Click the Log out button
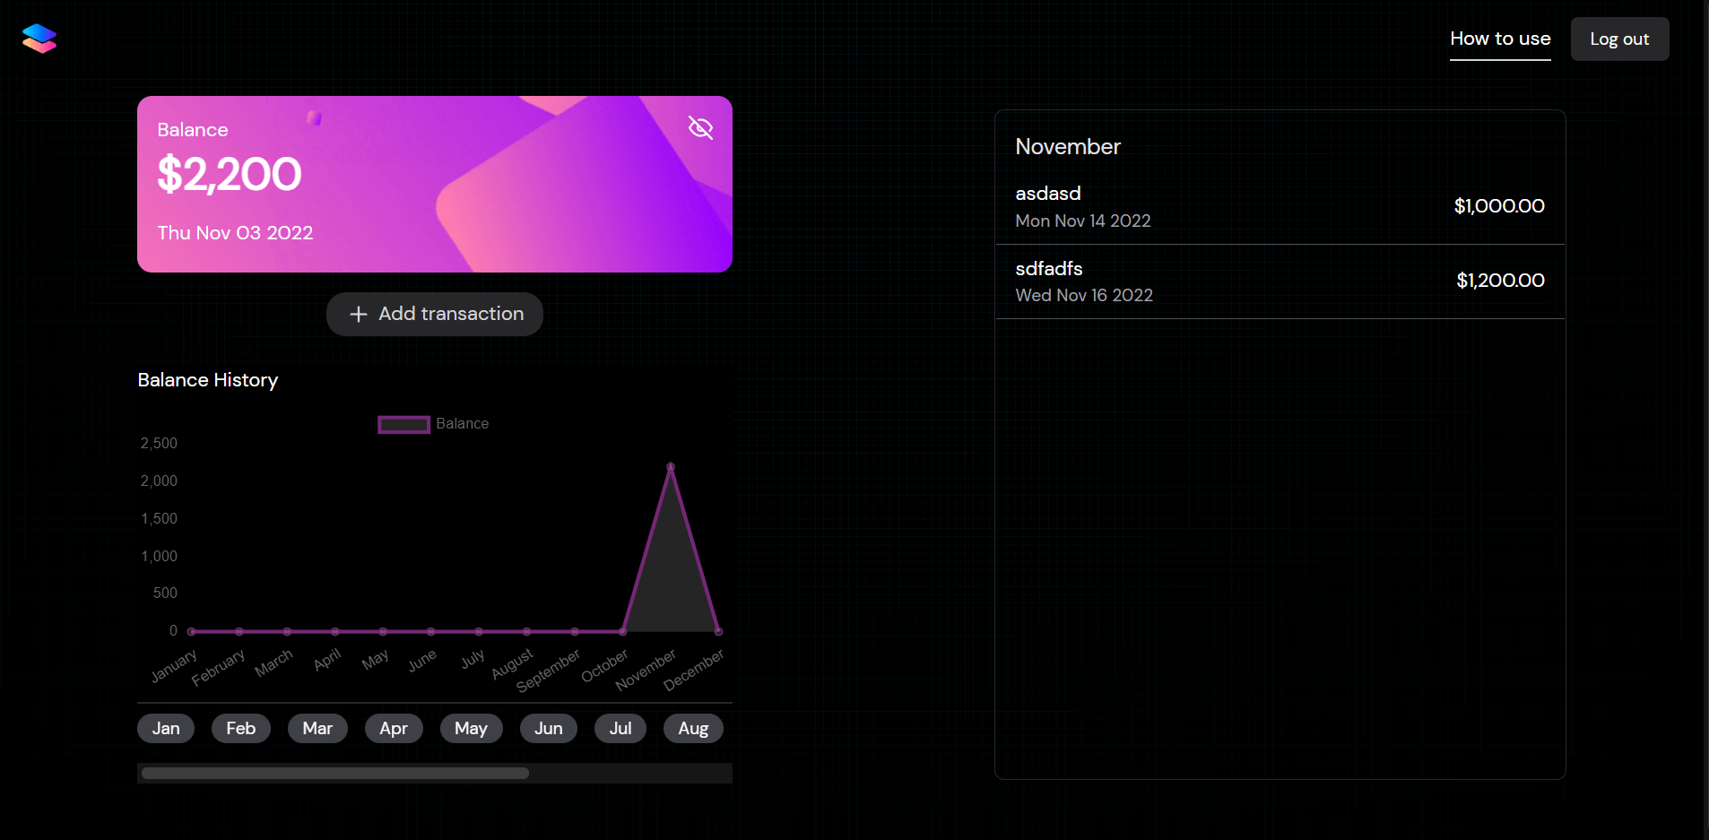This screenshot has width=1709, height=840. [1618, 39]
